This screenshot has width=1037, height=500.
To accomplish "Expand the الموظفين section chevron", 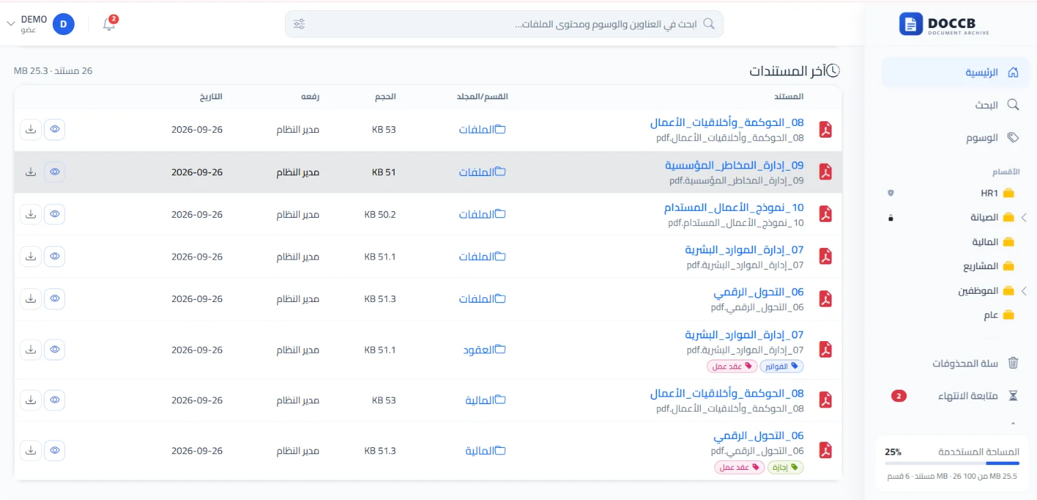I will (1024, 291).
